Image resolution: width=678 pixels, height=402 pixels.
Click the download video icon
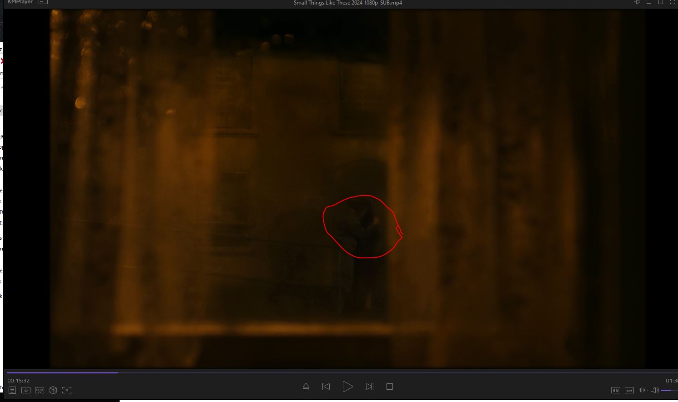(26, 390)
